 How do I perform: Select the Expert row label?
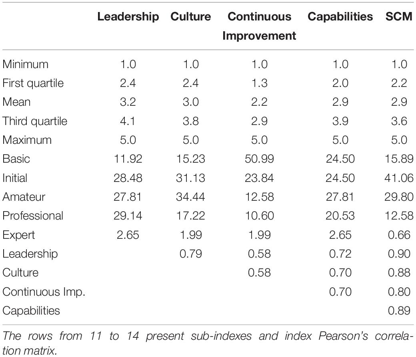click(x=18, y=234)
